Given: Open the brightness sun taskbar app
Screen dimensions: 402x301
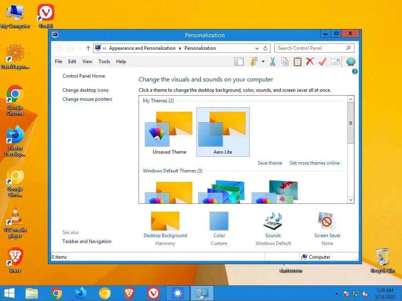Looking at the screenshot, I should tap(178, 293).
